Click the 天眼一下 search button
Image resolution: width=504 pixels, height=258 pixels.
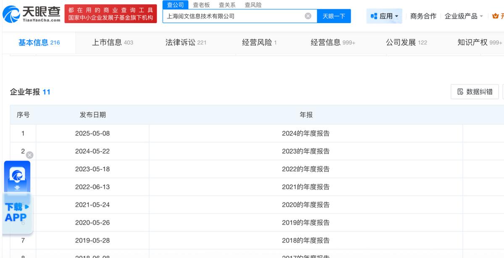point(333,16)
